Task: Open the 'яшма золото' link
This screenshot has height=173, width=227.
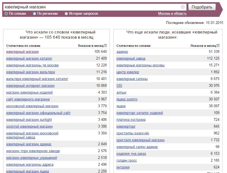Action: (x=127, y=99)
